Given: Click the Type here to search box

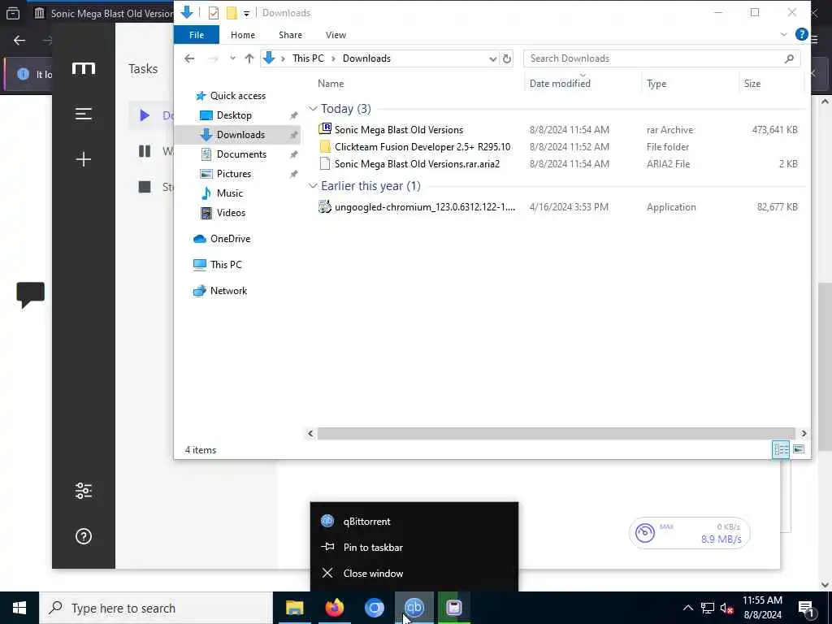Looking at the screenshot, I should tap(155, 608).
